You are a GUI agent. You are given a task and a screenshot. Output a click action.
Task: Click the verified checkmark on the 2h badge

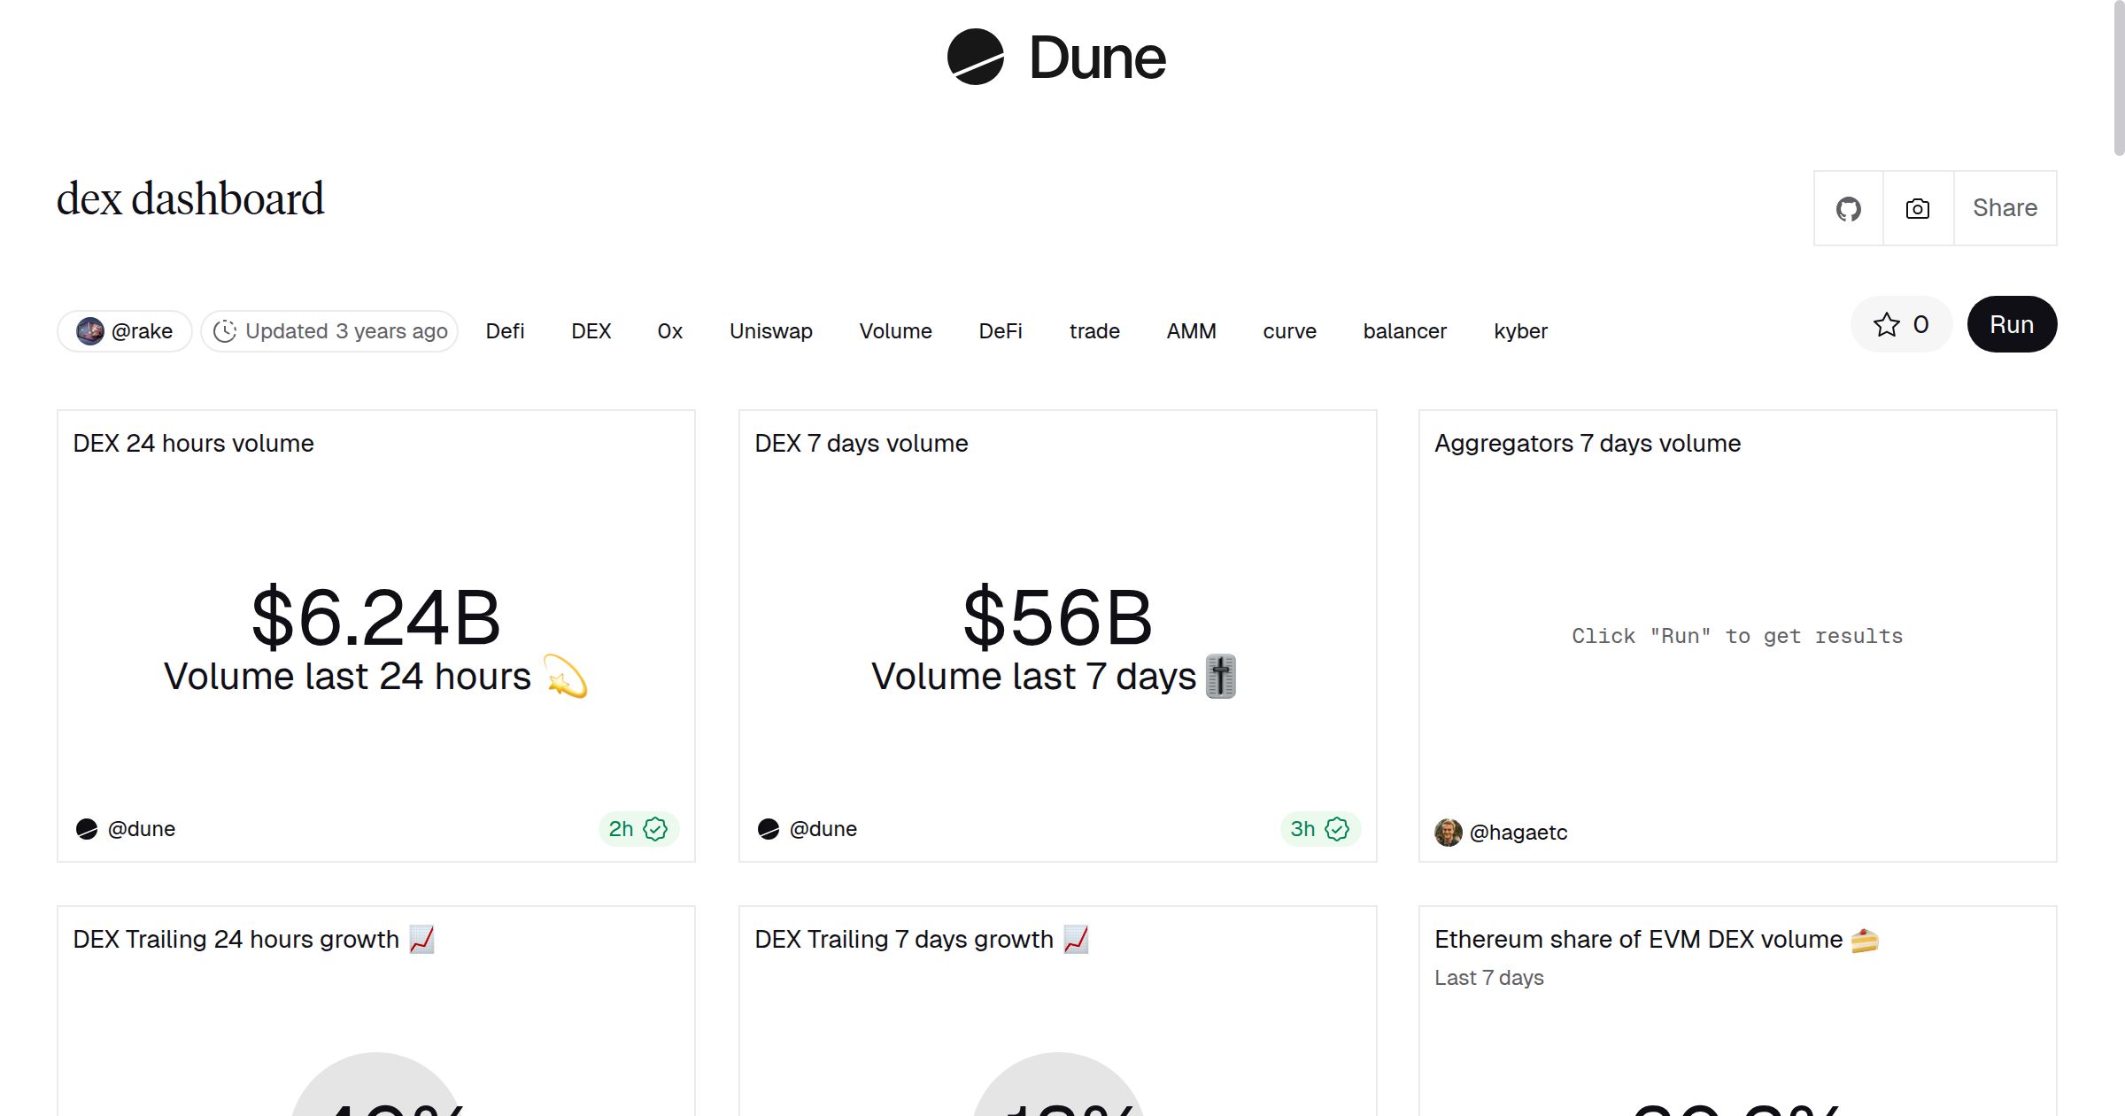click(x=654, y=828)
